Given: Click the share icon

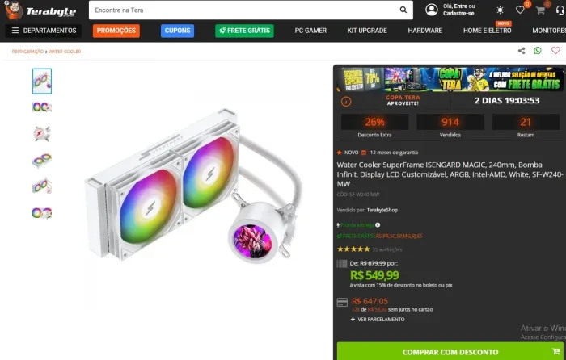Looking at the screenshot, I should pyautogui.click(x=522, y=51).
